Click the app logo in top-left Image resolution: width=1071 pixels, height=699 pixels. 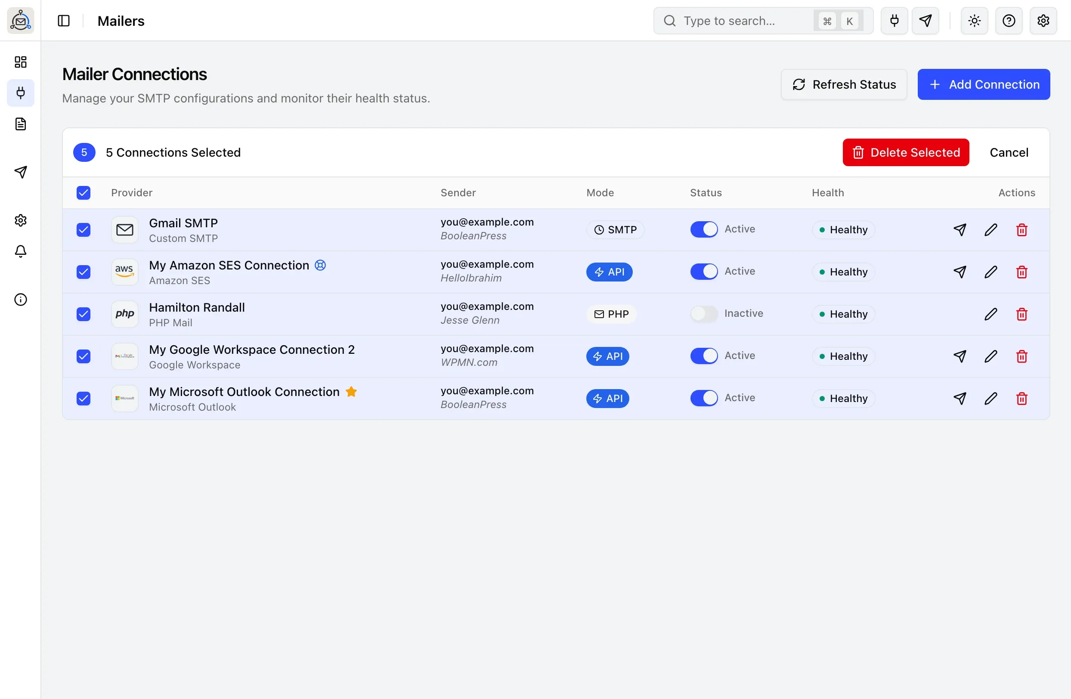[21, 21]
